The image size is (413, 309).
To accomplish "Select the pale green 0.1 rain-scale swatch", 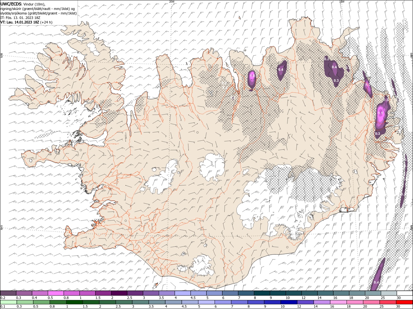I will coord(8,302).
